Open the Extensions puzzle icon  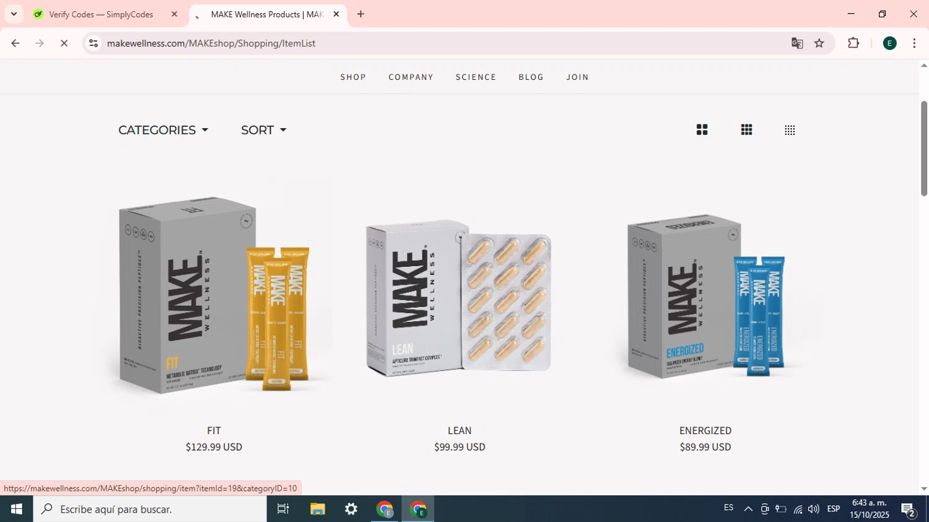point(853,43)
